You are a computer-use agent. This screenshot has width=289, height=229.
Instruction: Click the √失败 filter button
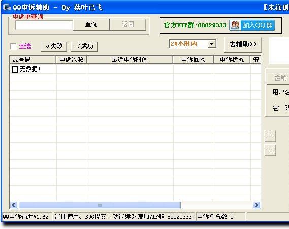(x=54, y=46)
